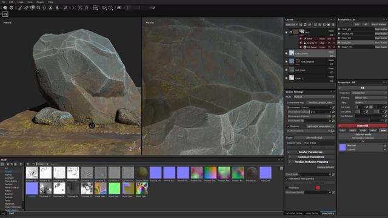Screen dimensions: 388x218
Task: Click the pbr-metal-rough Shader button
Action: [314, 137]
